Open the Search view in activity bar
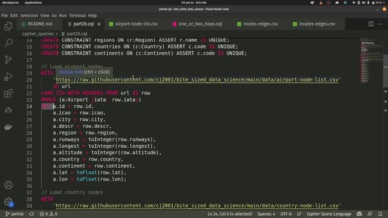 coord(8,43)
